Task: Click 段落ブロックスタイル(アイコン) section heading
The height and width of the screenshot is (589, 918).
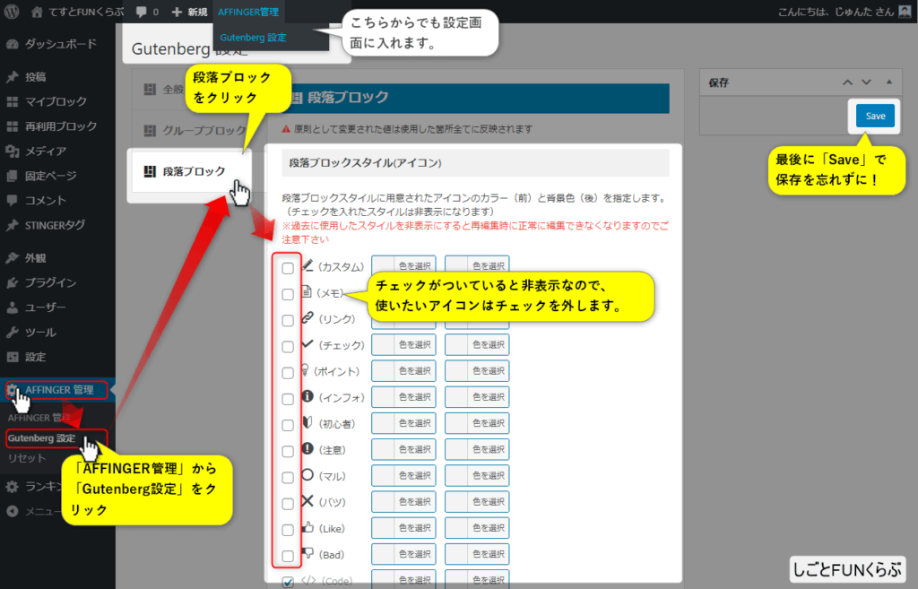Action: (366, 163)
